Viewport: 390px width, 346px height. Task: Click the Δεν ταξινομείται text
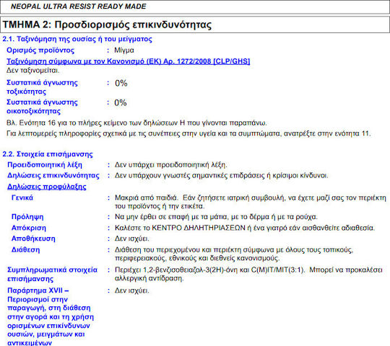tap(32, 70)
